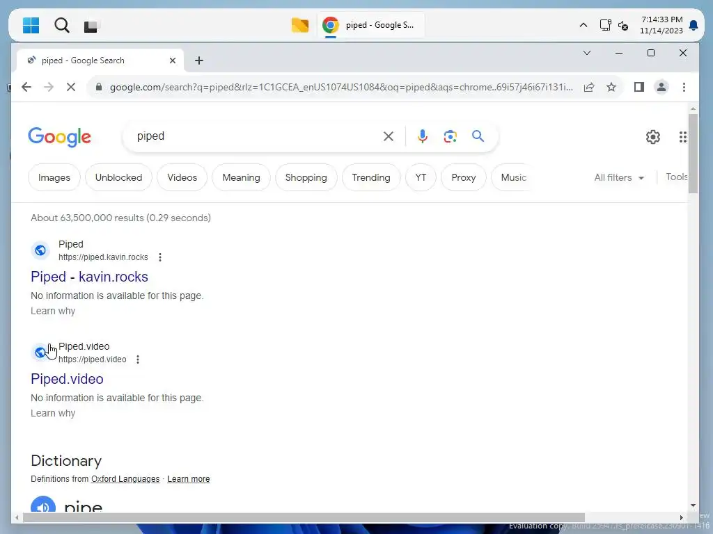Select the Music filter chip
The width and height of the screenshot is (713, 534).
[513, 177]
